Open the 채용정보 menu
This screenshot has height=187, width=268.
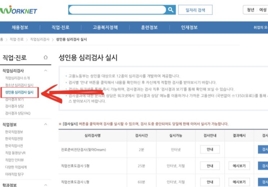(x=20, y=27)
